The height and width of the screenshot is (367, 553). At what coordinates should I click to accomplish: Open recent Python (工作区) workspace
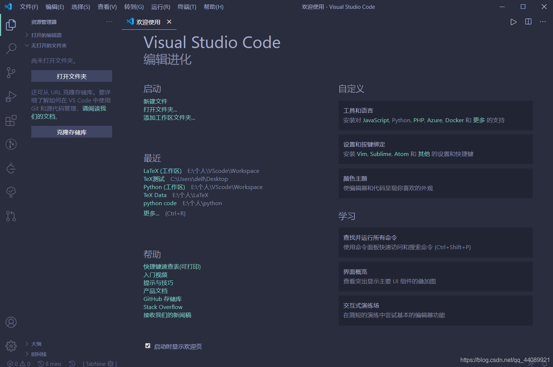pos(164,187)
